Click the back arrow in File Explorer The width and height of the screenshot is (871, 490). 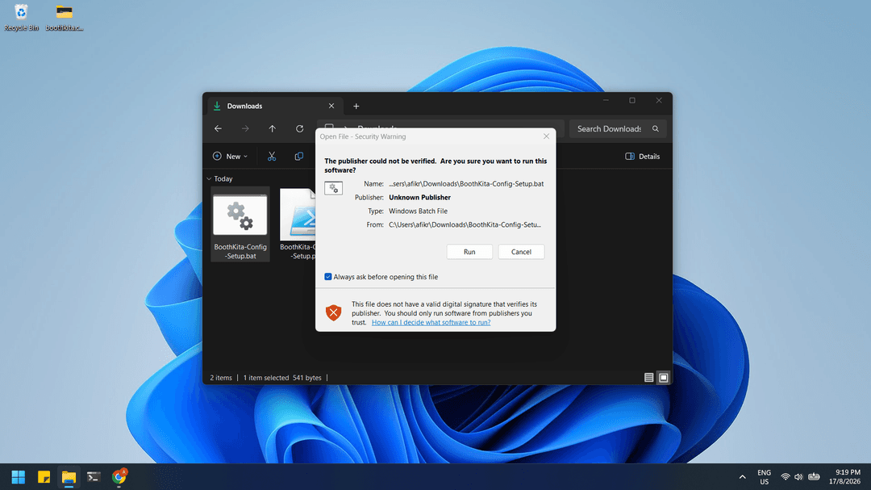point(218,128)
